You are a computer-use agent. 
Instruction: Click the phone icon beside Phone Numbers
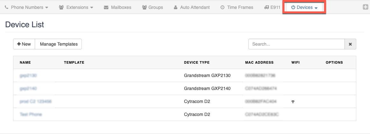(7, 7)
